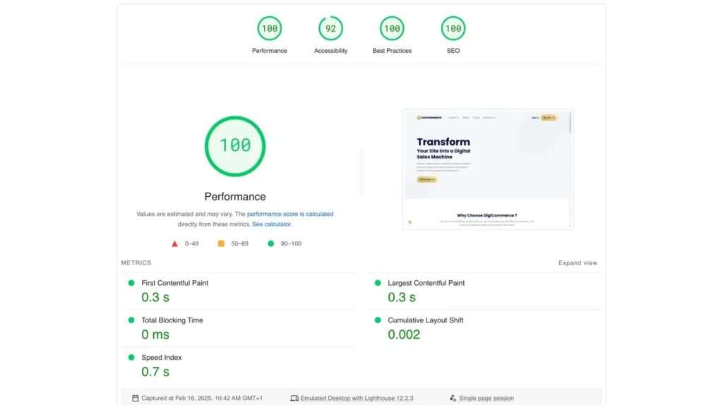Viewport: 723px width, 405px height.
Task: Click the SEO score gauge
Action: coord(453,29)
